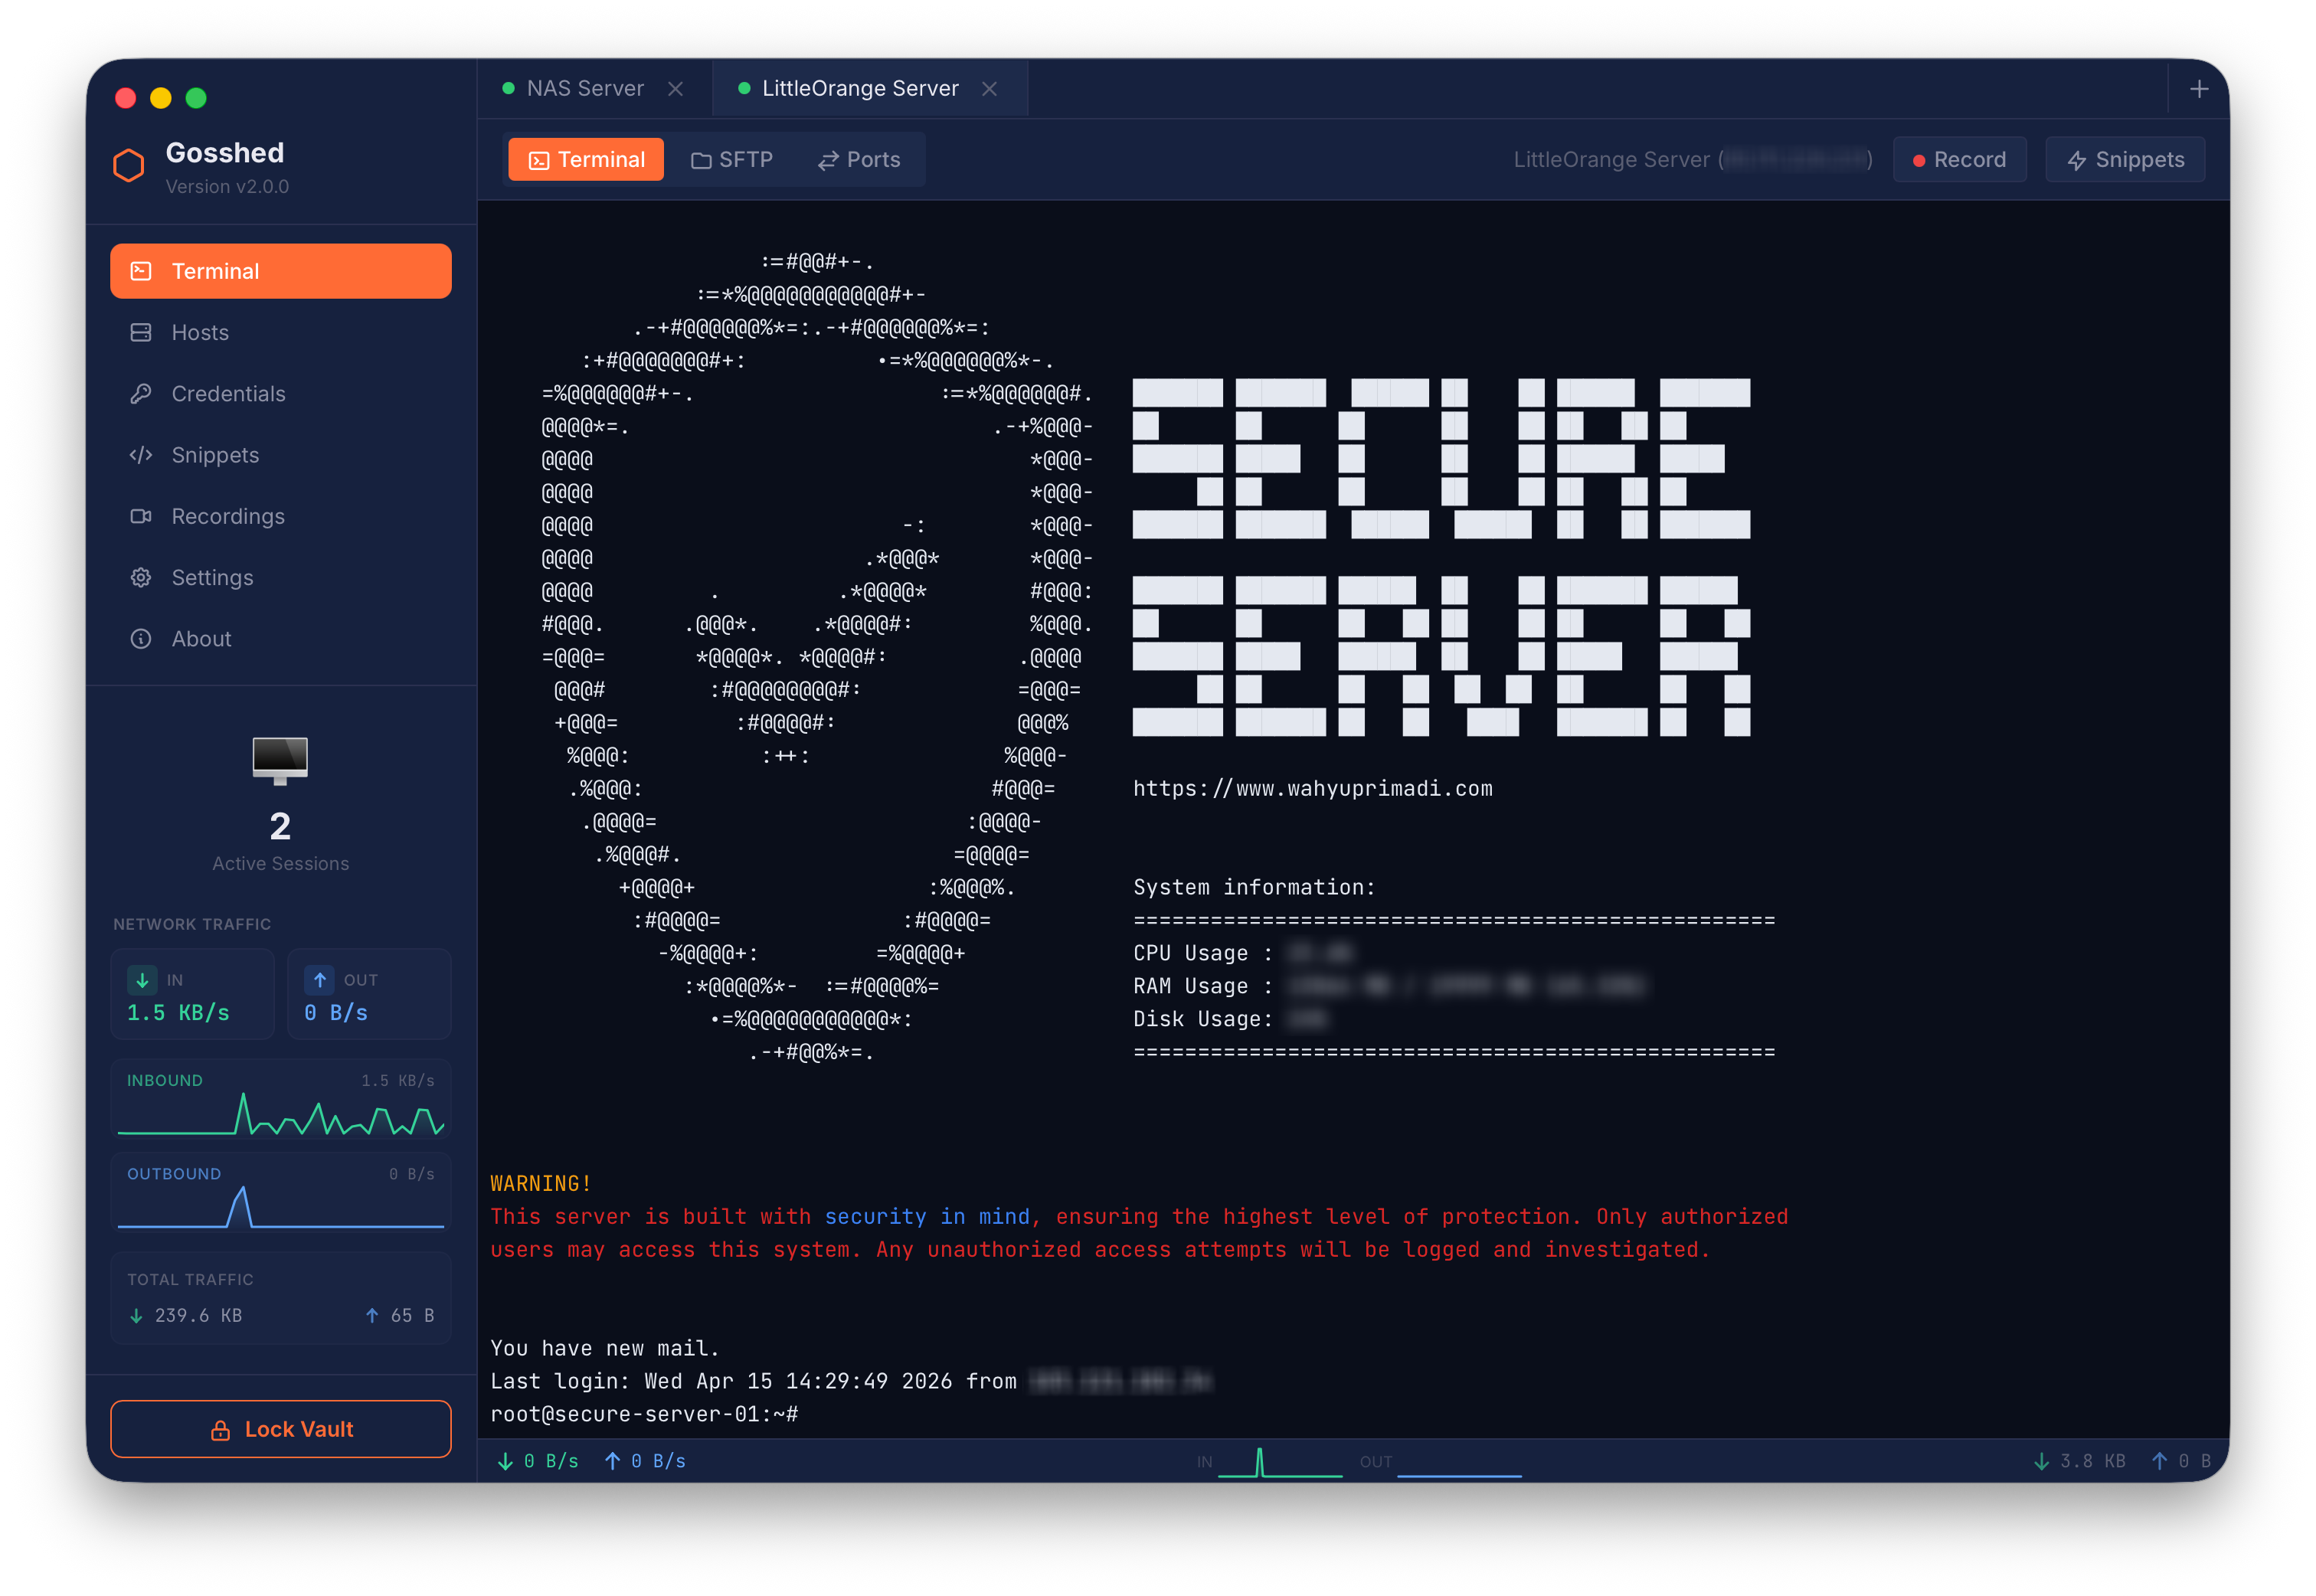Screen dimensions: 2316x1596
Task: Go to Credentials section
Action: (x=280, y=393)
